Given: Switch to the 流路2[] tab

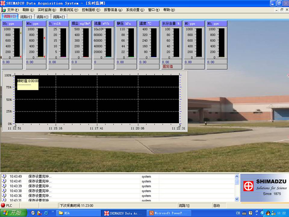Looking at the screenshot, I should point(26,17).
